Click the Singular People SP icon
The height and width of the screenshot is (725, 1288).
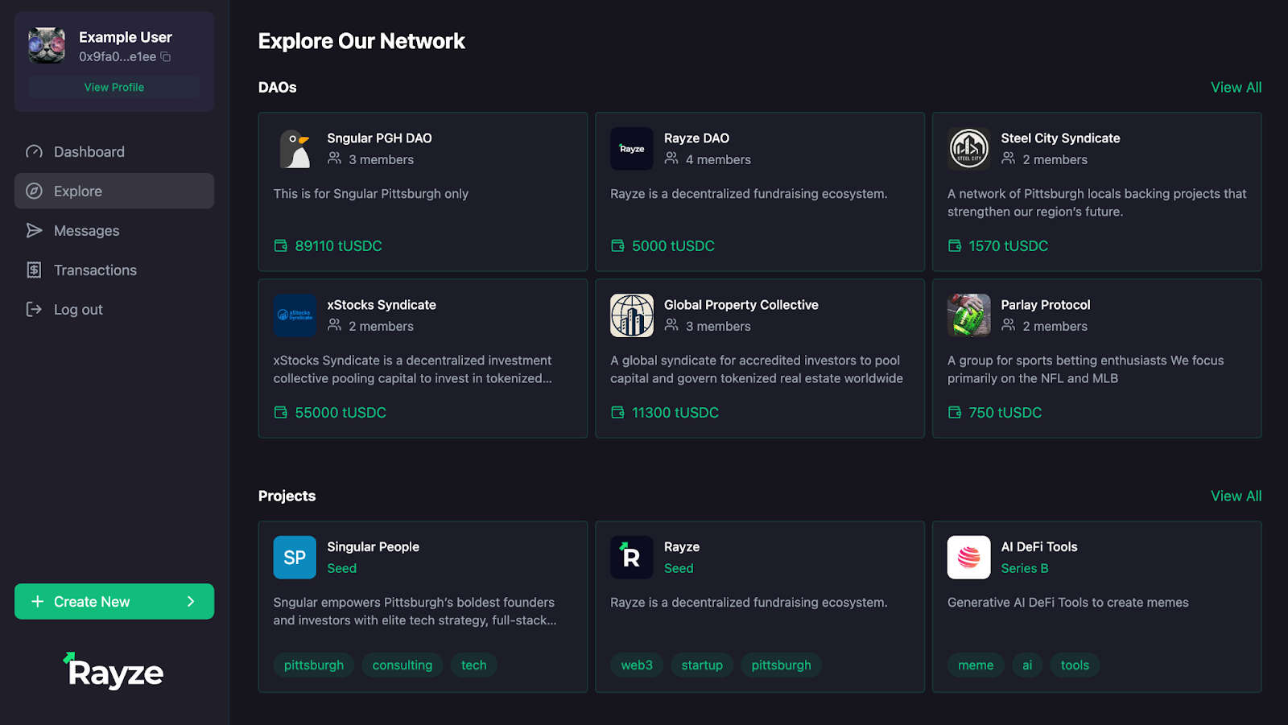[295, 558]
